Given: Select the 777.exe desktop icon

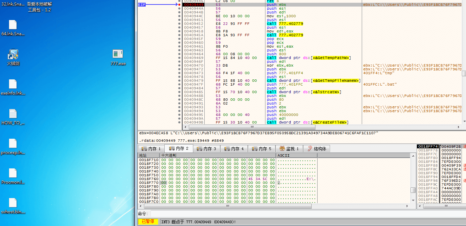Looking at the screenshot, I should point(118,57).
